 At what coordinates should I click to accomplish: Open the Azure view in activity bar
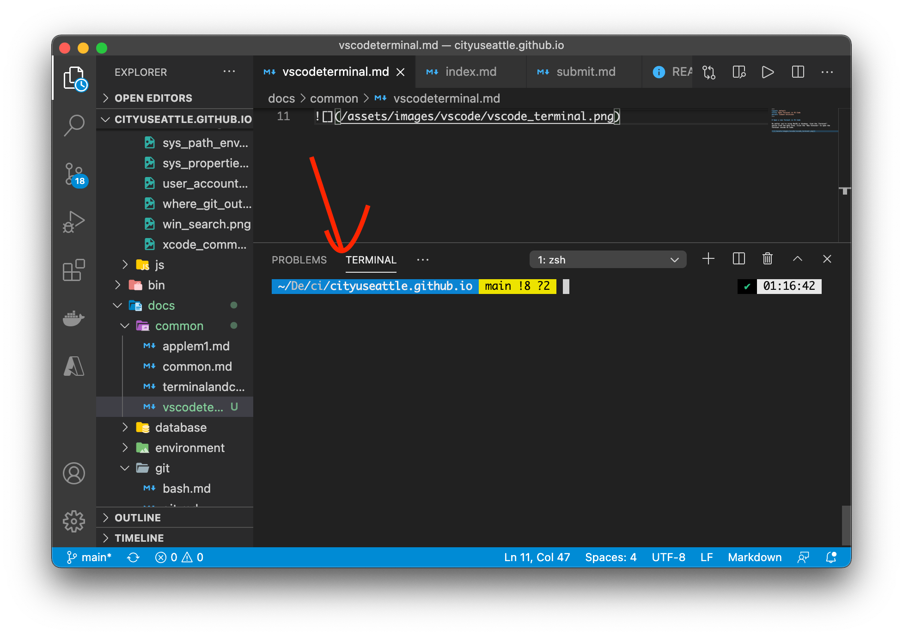pos(74,367)
